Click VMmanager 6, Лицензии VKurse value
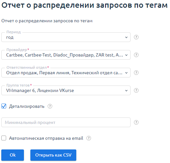This screenshot has width=170, height=163. click(x=40, y=91)
